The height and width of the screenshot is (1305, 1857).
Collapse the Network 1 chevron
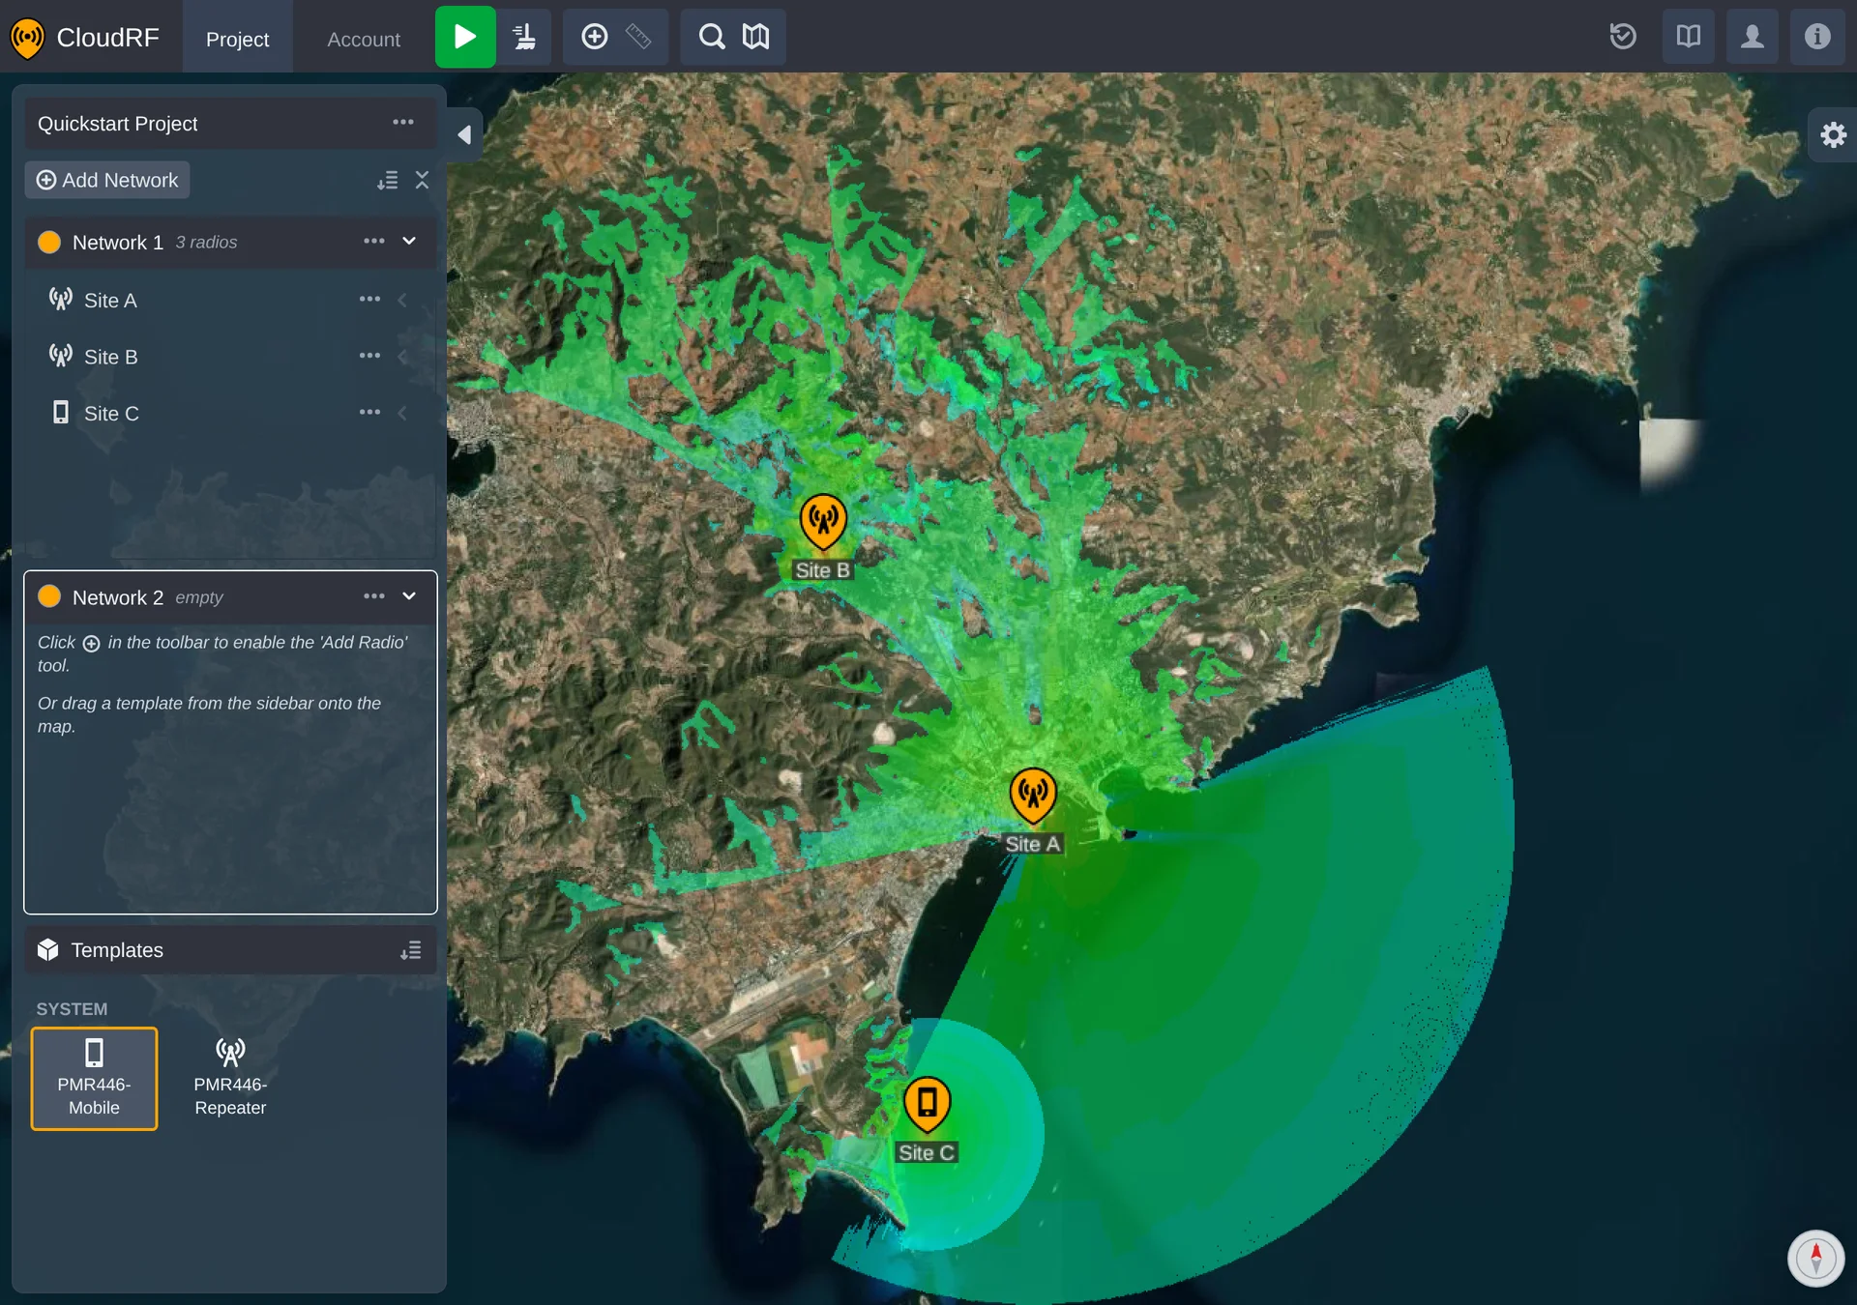tap(409, 241)
